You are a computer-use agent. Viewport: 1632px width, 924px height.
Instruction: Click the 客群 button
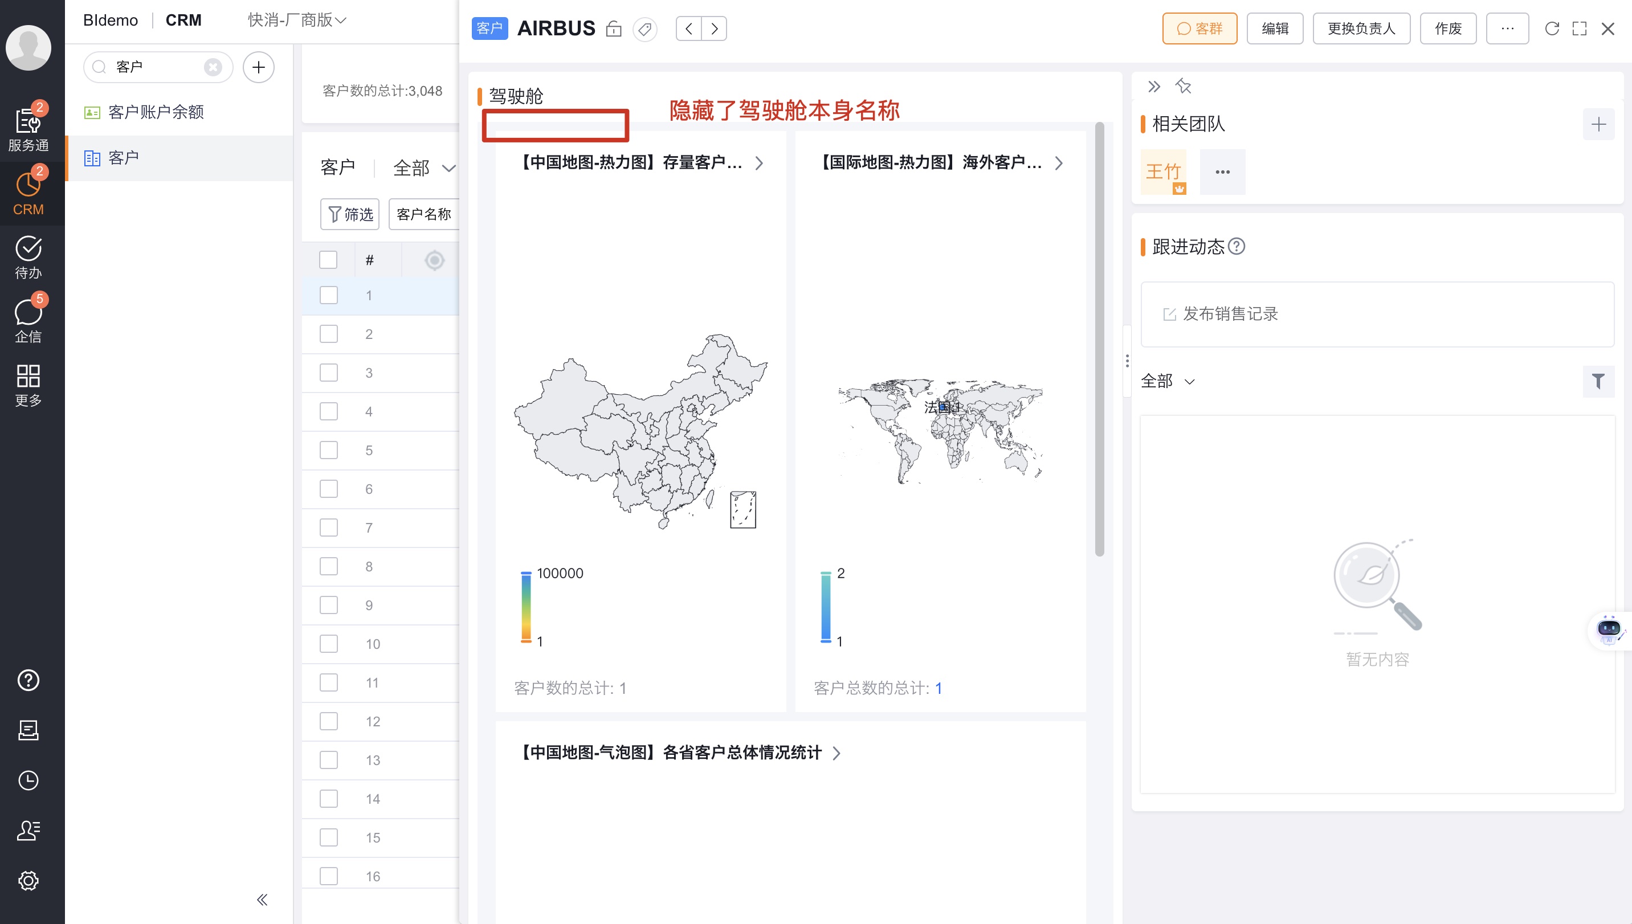pos(1199,29)
